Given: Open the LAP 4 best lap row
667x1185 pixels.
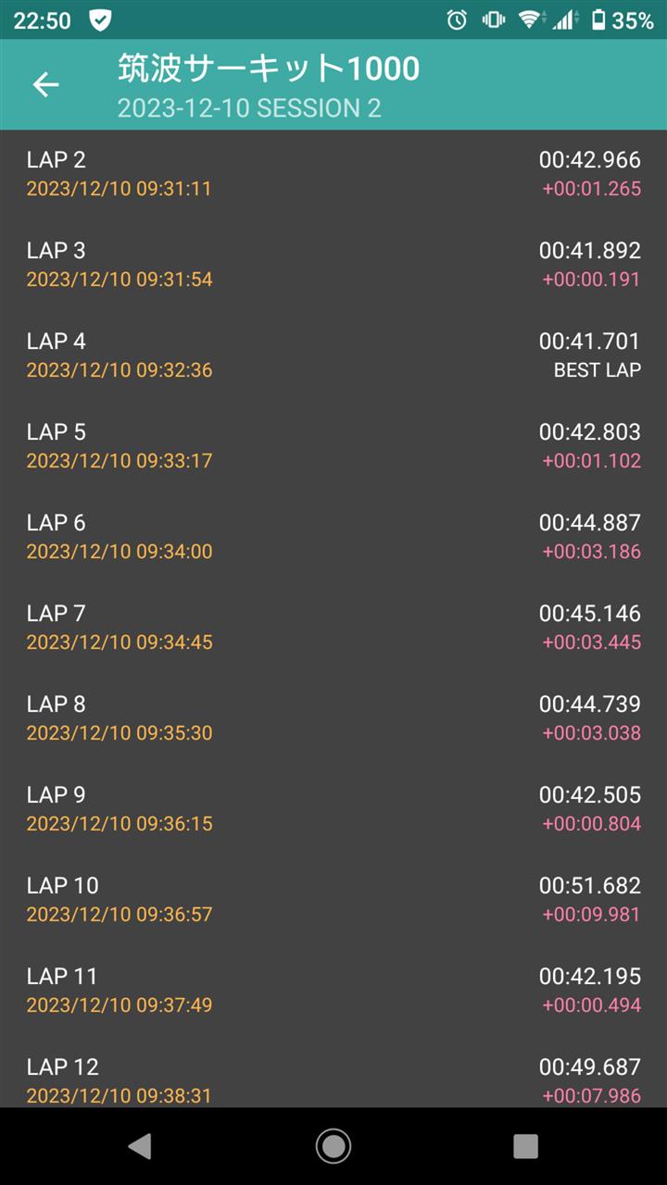Looking at the screenshot, I should (x=333, y=355).
